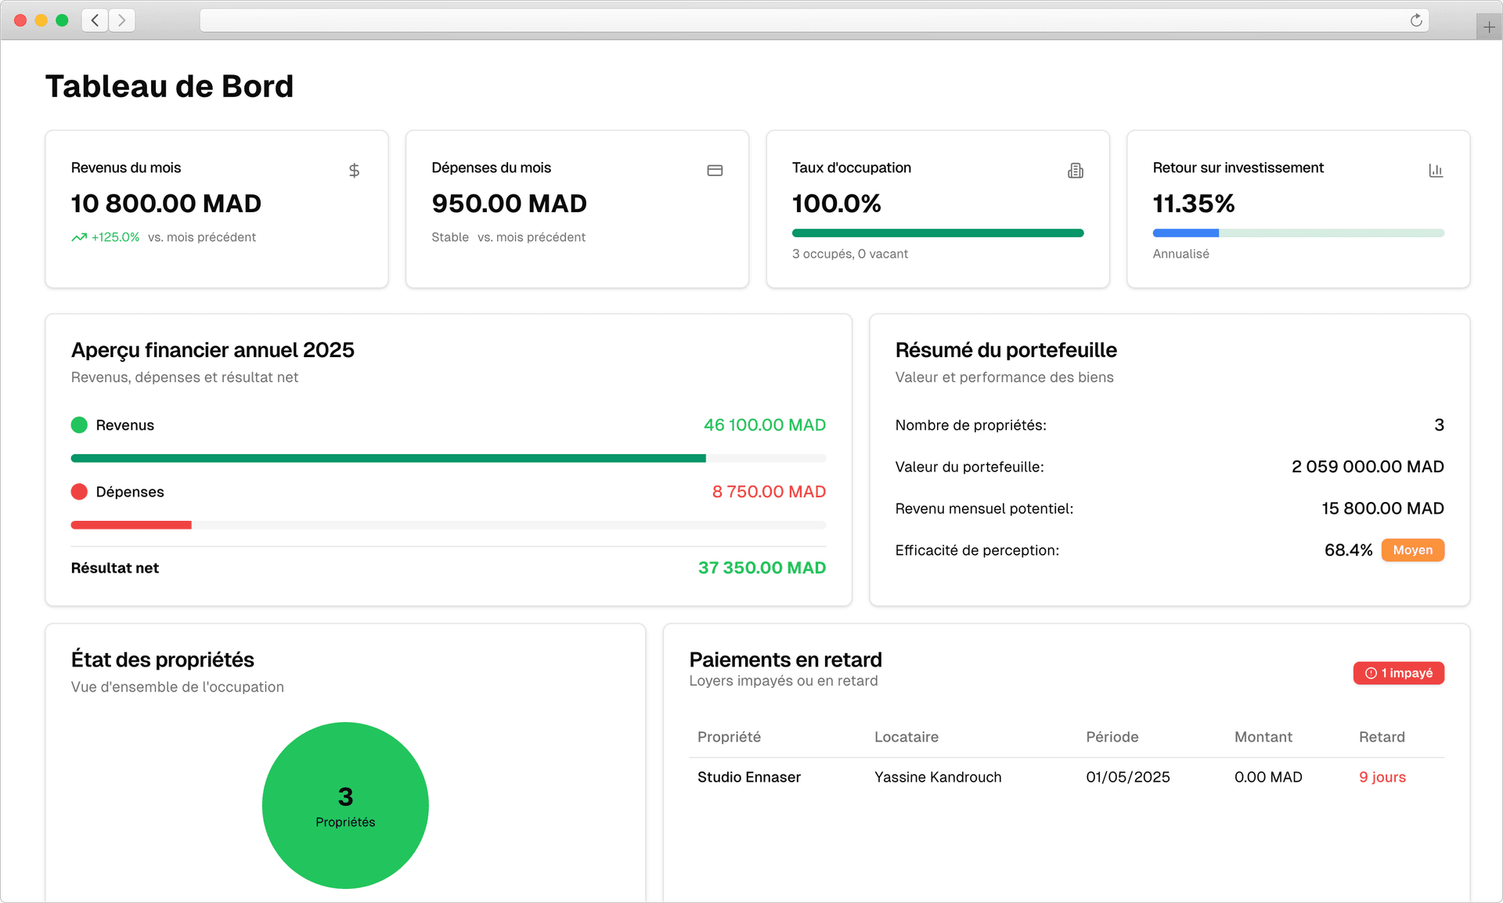Click the credit card icon on Dépenses card
The width and height of the screenshot is (1503, 903).
tap(714, 170)
